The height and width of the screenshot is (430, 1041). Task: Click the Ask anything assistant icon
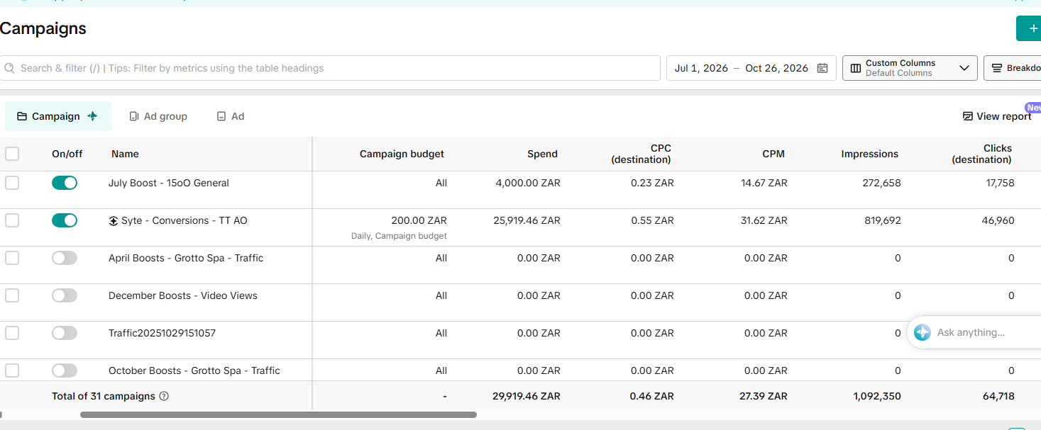click(x=922, y=332)
